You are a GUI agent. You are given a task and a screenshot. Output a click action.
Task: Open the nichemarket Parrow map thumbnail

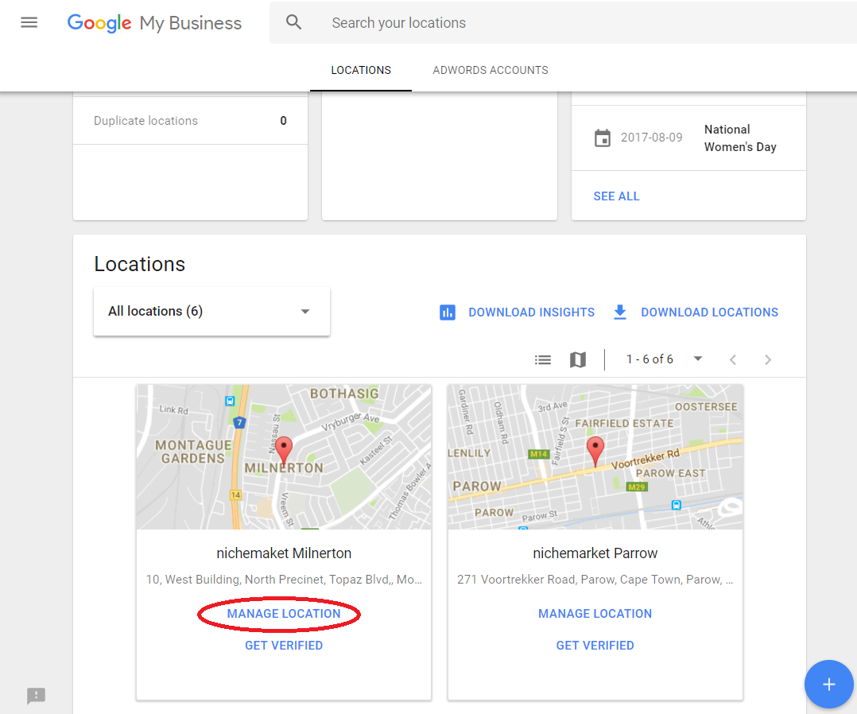click(x=595, y=456)
